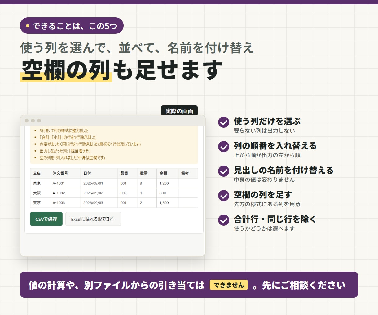Click the date cell 2026/09/03

click(99, 203)
